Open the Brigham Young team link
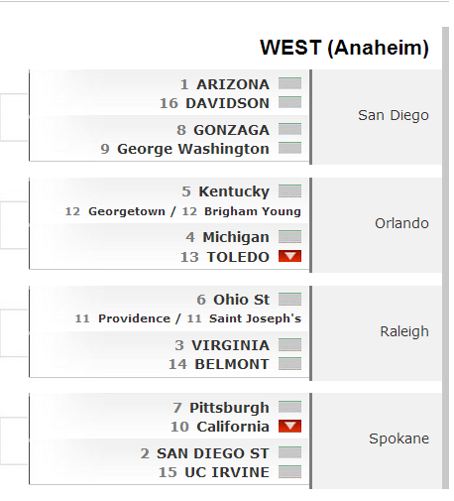 click(x=253, y=211)
